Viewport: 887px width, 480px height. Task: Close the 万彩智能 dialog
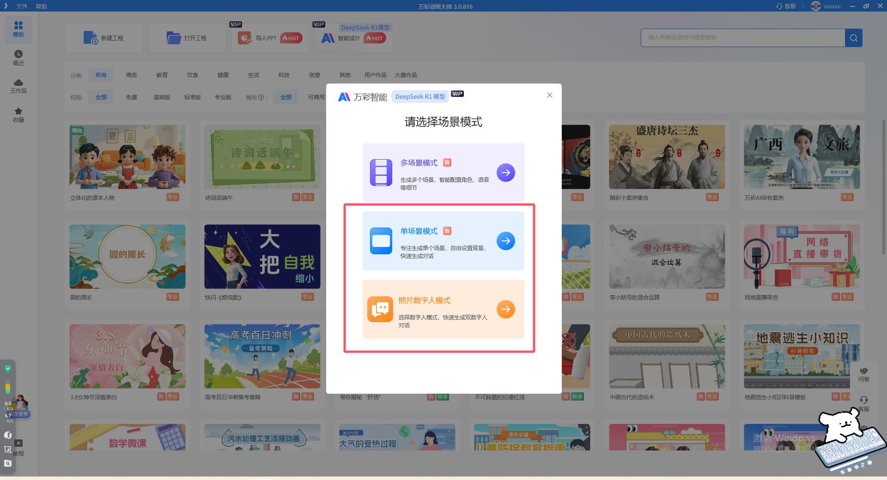(x=550, y=95)
